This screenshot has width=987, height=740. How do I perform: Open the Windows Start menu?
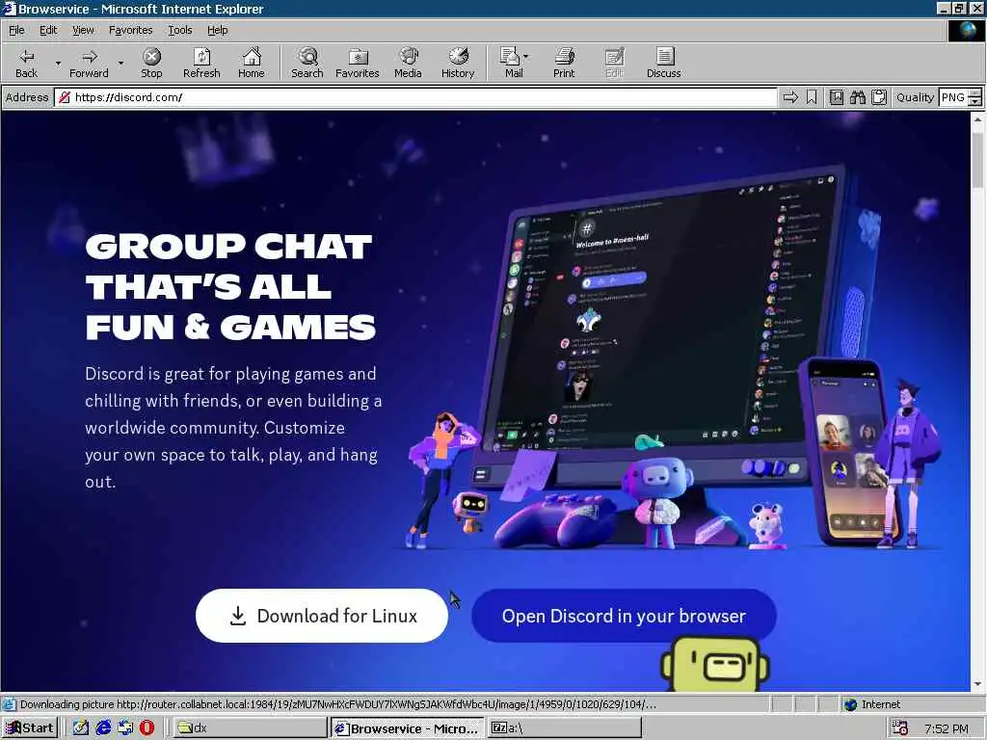click(30, 728)
